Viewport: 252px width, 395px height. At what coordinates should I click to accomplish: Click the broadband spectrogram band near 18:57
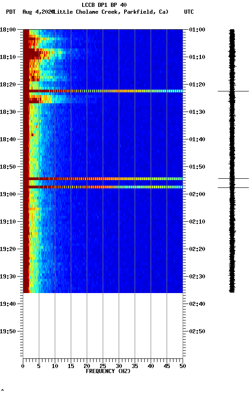click(x=103, y=187)
